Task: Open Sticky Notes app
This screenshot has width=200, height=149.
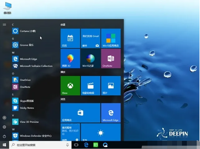Action: click(x=27, y=108)
